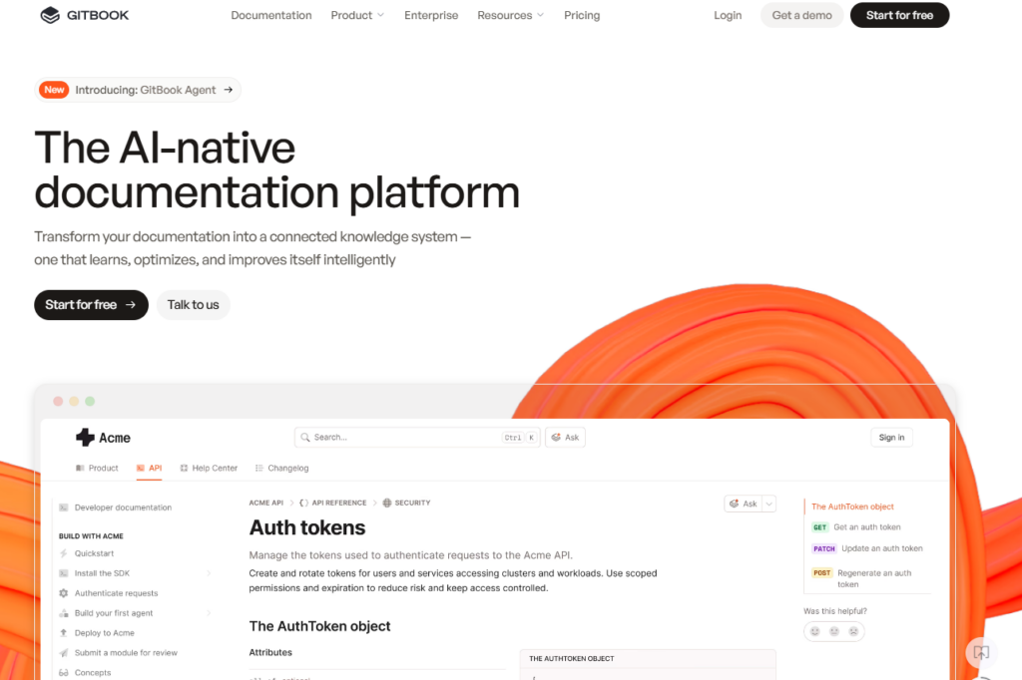
Task: Click the GitBook logo icon
Action: [50, 15]
